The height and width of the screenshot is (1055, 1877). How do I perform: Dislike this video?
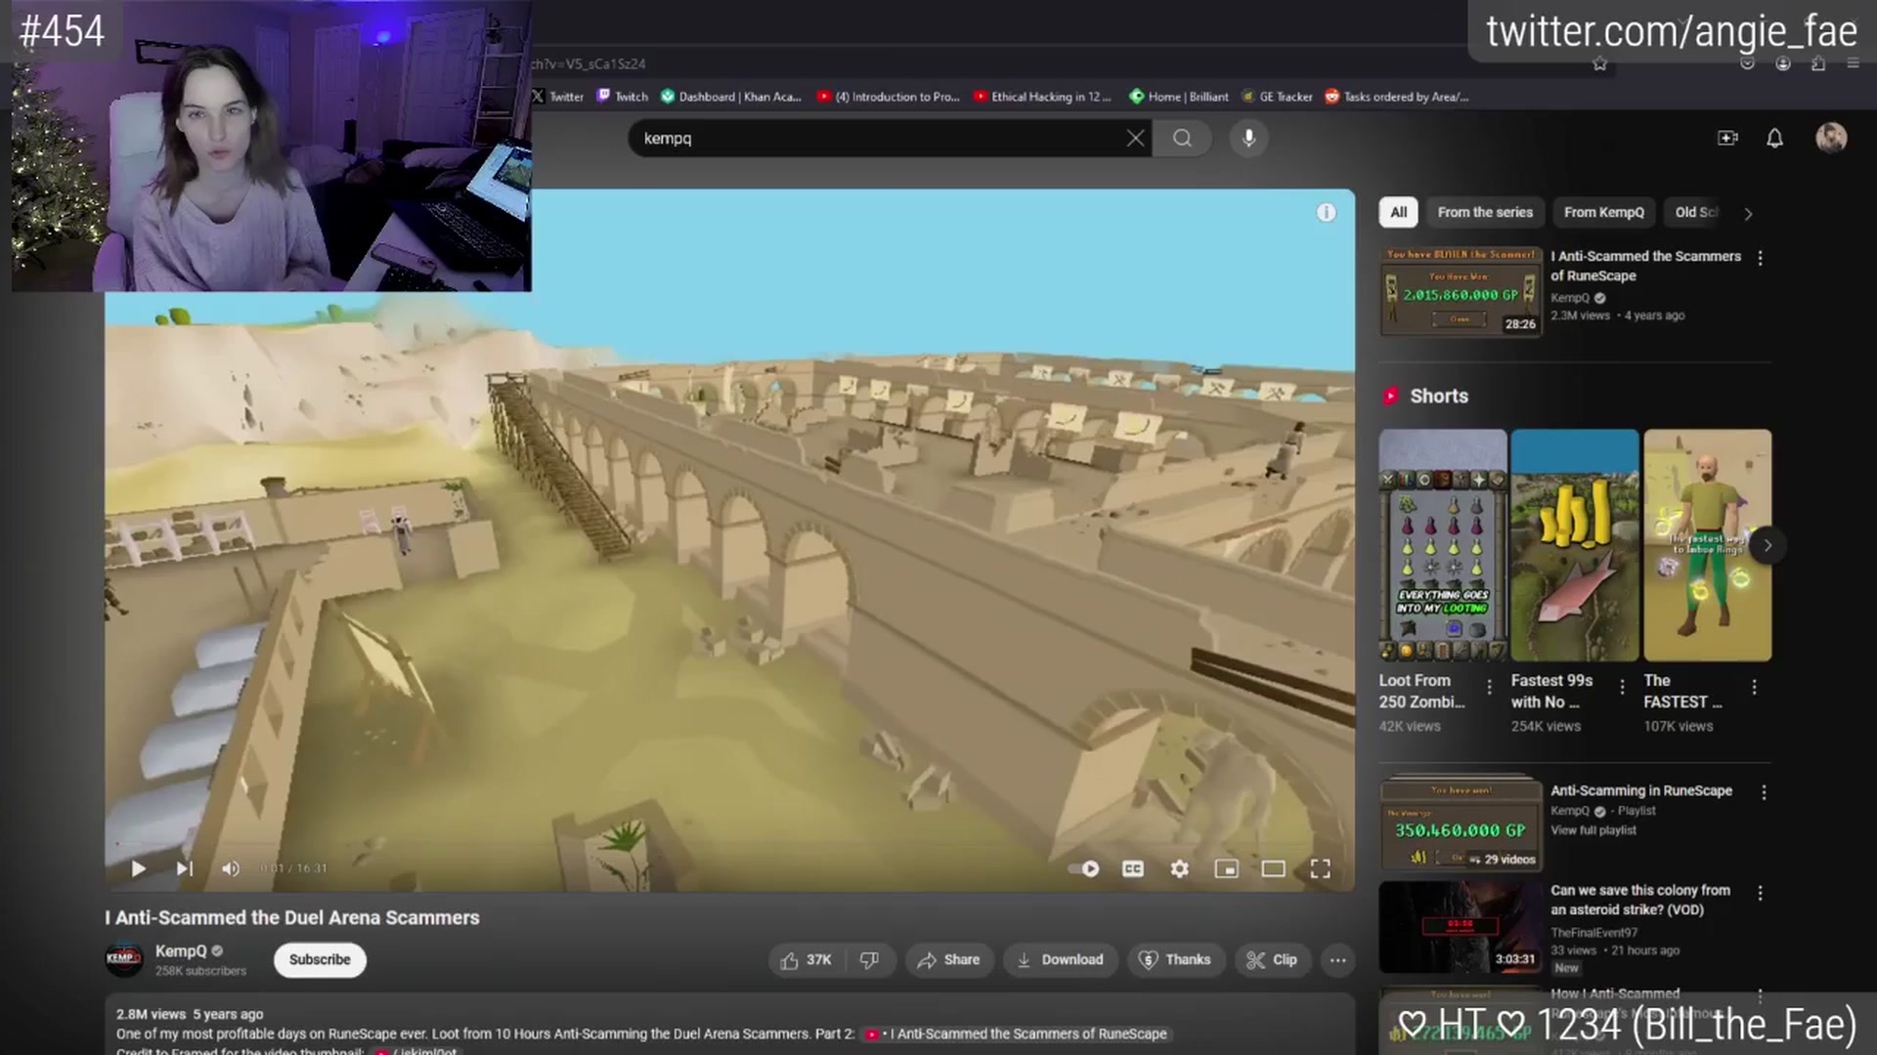(869, 960)
